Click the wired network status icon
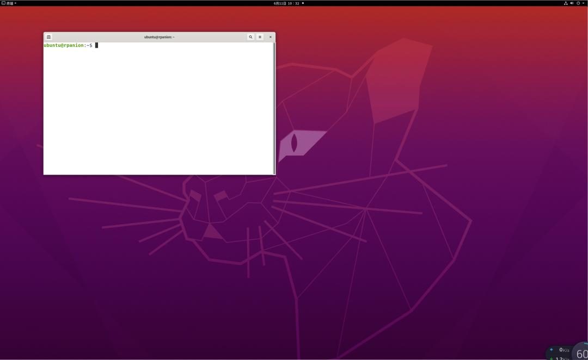Viewport: 588px width, 360px height. (x=566, y=3)
